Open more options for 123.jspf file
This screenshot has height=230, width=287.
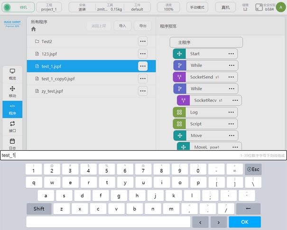(143, 54)
